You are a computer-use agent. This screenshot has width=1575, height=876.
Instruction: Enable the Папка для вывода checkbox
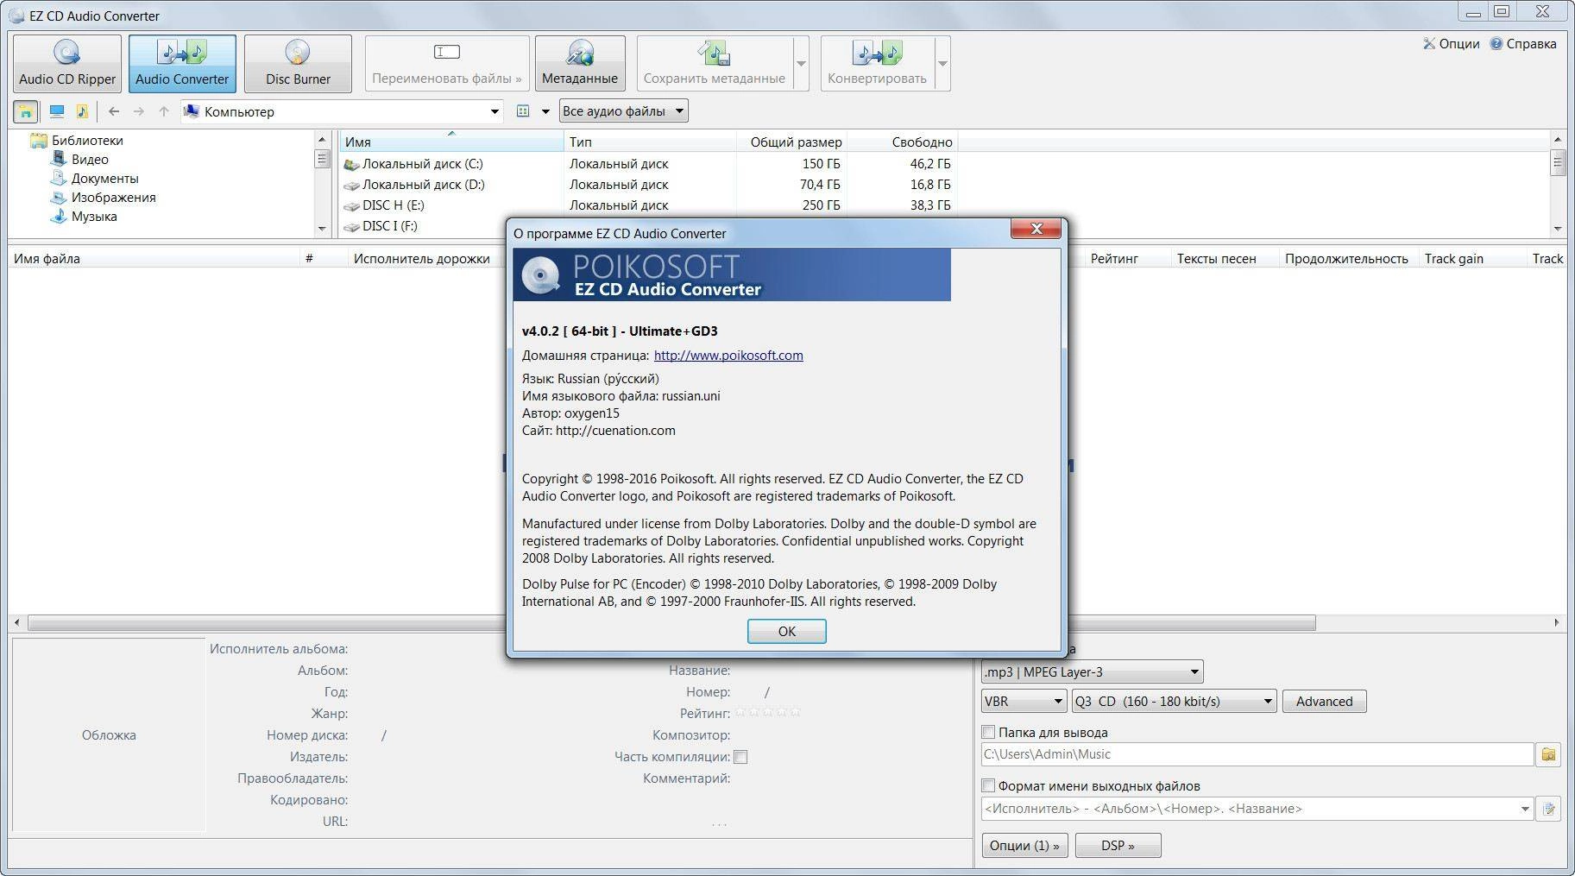989,733
